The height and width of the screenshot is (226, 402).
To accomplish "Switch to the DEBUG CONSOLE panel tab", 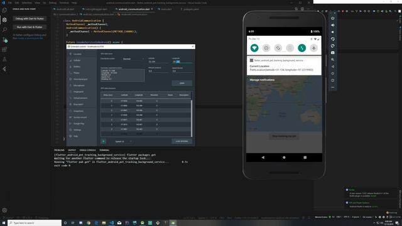I will (x=87, y=150).
